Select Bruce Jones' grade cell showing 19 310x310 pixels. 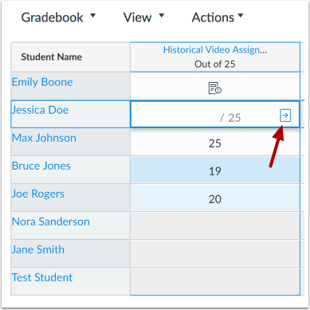pos(215,170)
